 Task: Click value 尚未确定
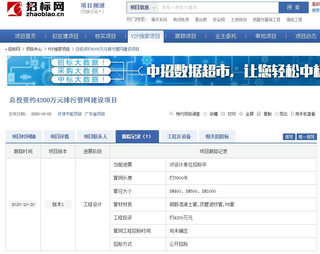tap(179, 231)
